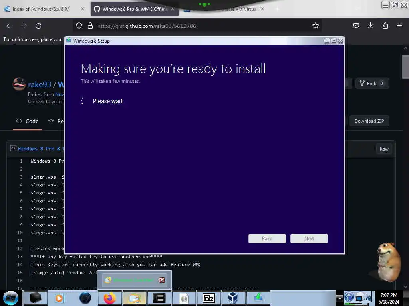Click the monitor tray icon
The width and height of the screenshot is (409, 306).
click(x=359, y=298)
